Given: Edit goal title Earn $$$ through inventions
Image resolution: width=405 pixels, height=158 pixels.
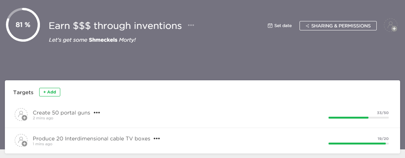Looking at the screenshot, I should (115, 26).
